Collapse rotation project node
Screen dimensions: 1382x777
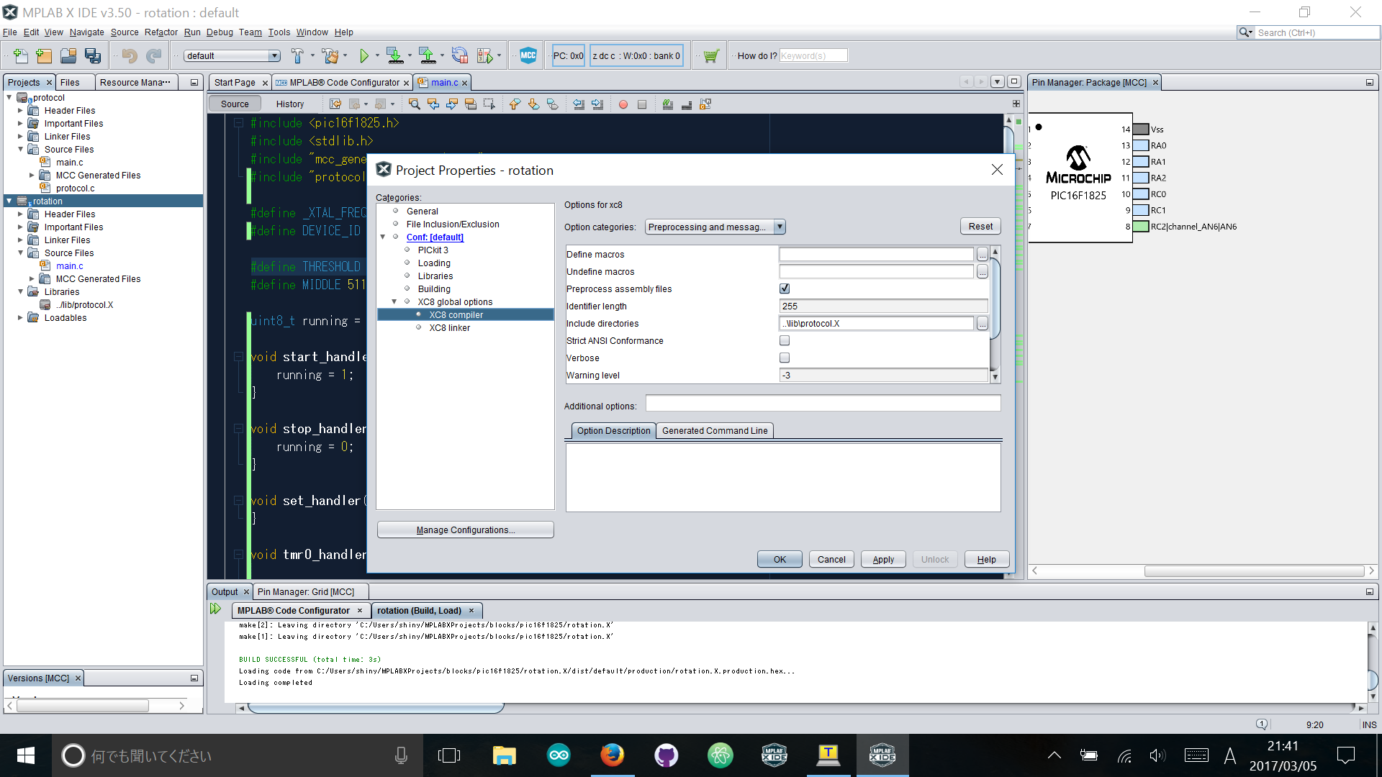pyautogui.click(x=9, y=201)
